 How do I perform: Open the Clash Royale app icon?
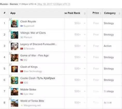coord(15,24)
